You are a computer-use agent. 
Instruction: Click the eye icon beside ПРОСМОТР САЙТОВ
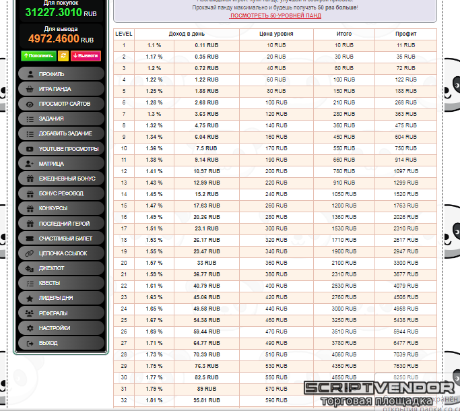pyautogui.click(x=30, y=104)
